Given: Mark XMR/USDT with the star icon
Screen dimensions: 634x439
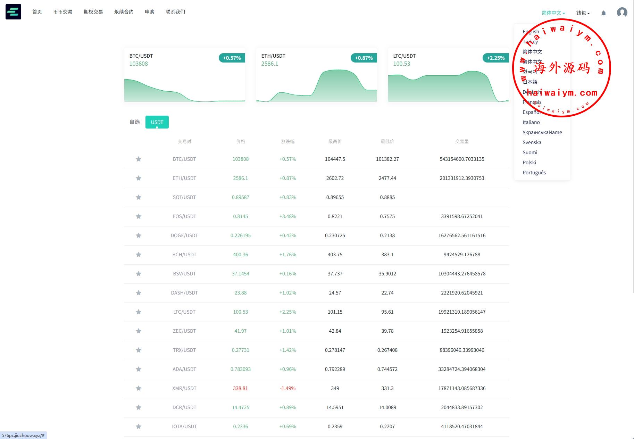Looking at the screenshot, I should (139, 388).
